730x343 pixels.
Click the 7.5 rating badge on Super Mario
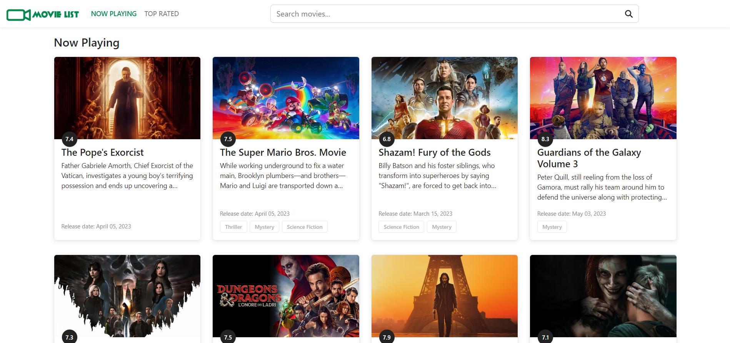tap(228, 139)
